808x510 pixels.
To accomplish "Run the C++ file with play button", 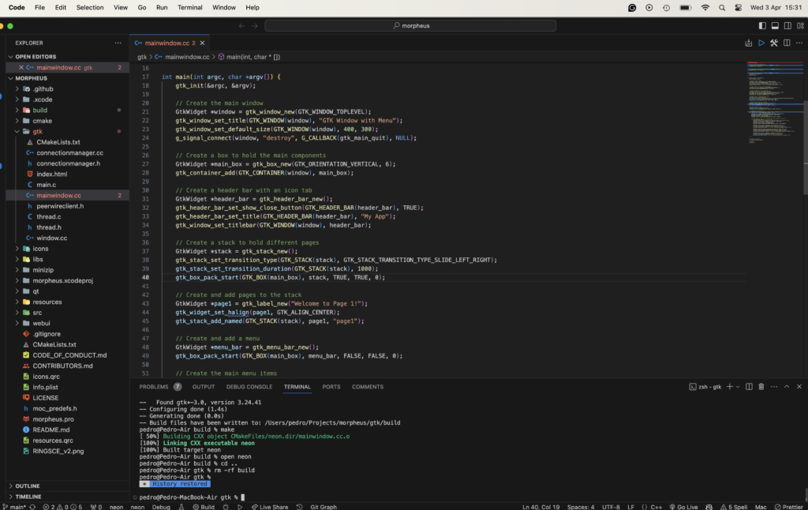I will (x=761, y=43).
